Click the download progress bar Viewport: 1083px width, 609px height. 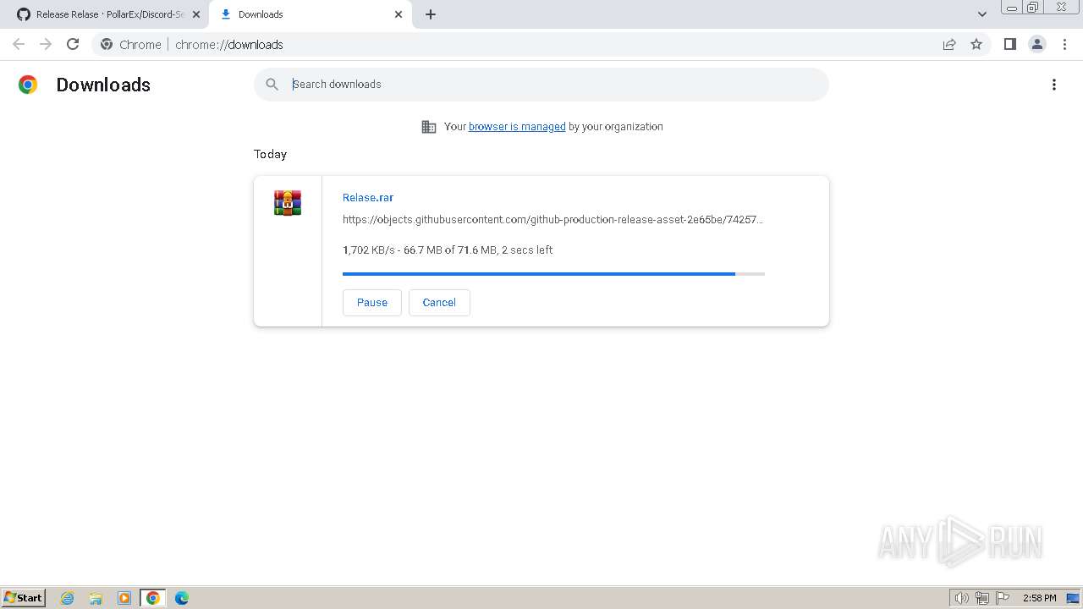click(553, 274)
